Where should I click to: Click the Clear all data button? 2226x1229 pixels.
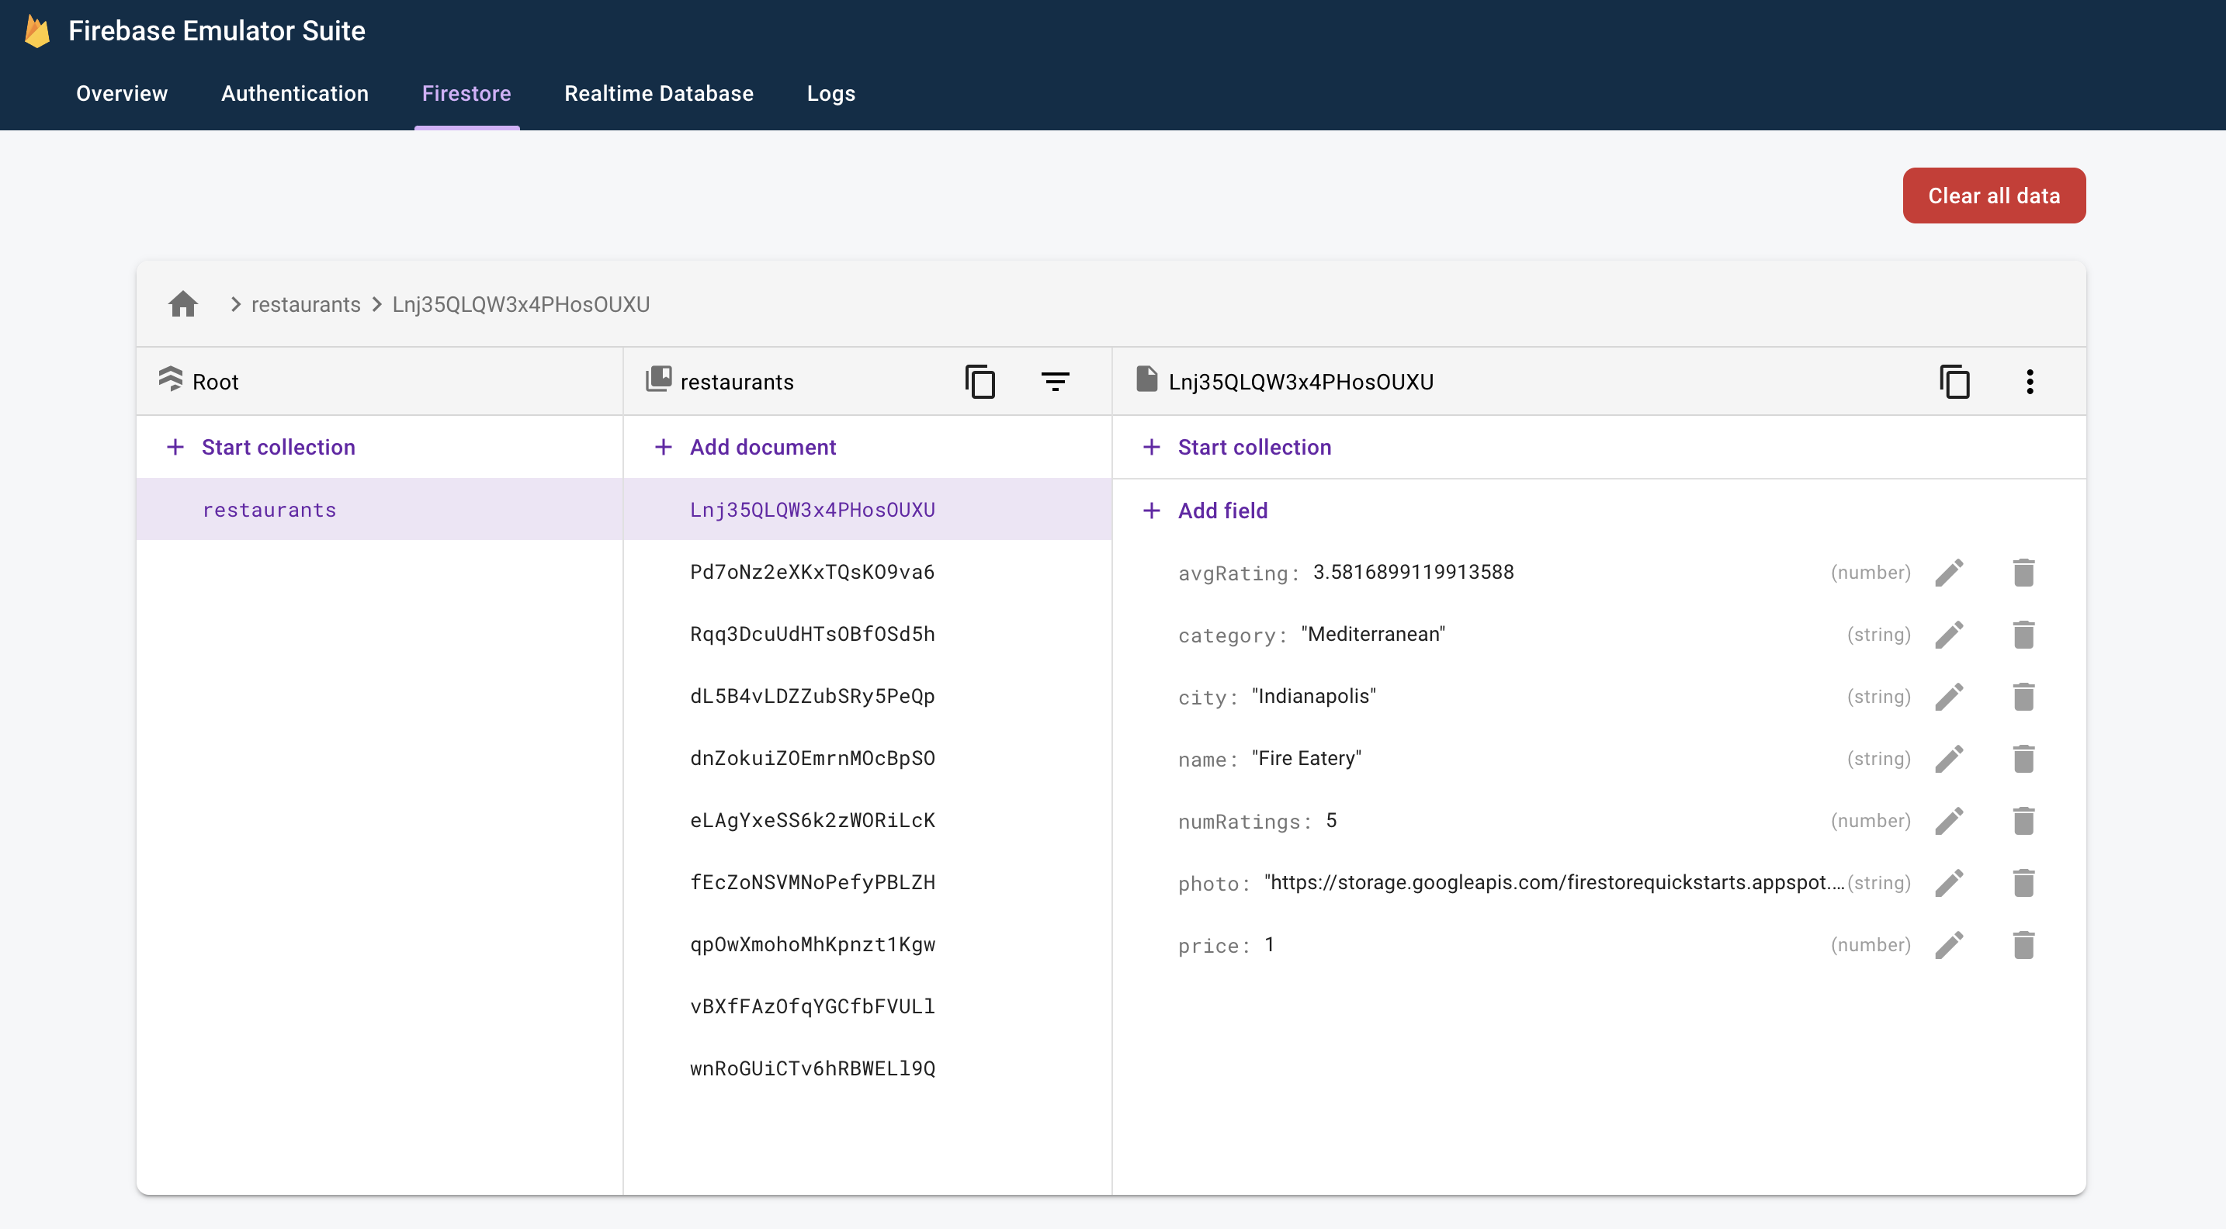(x=1993, y=196)
